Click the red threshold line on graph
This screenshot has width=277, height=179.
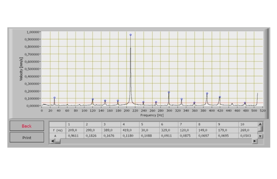pos(152,103)
